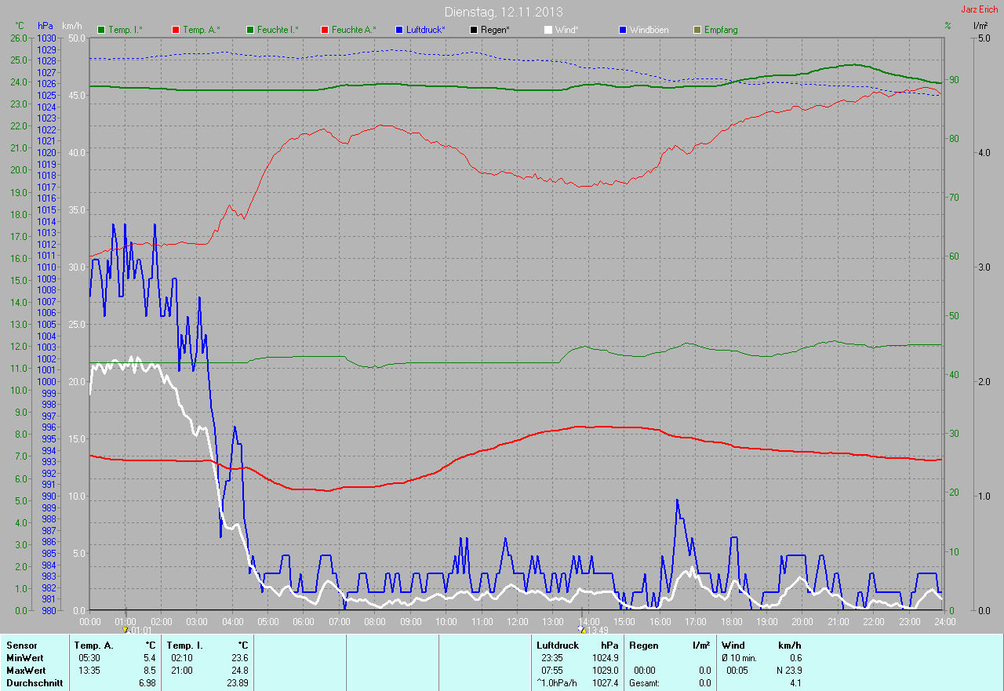Click the Durchschnitt row label

click(35, 683)
